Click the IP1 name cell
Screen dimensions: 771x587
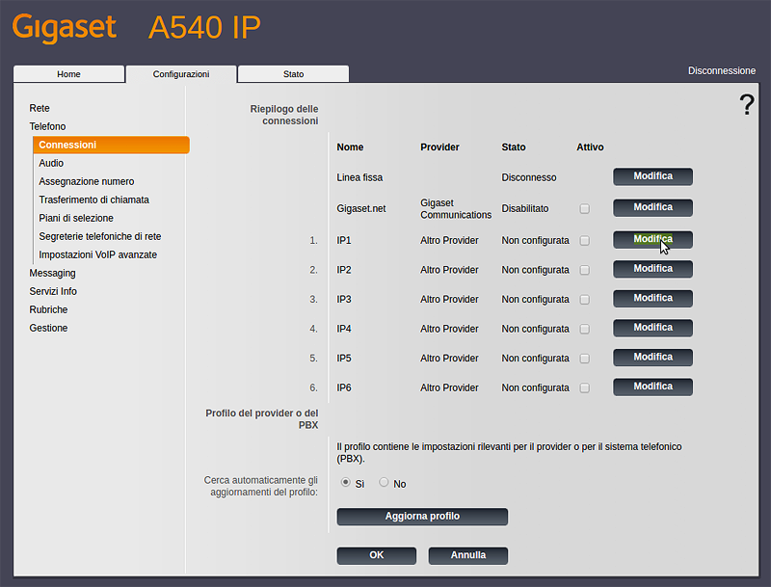click(x=344, y=240)
